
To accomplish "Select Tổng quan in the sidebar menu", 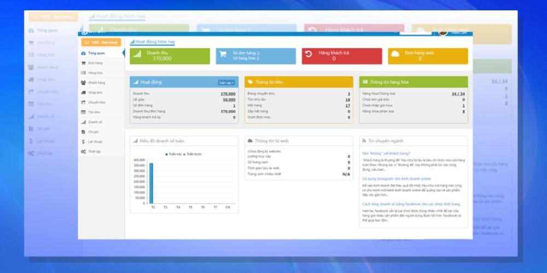I will [96, 53].
